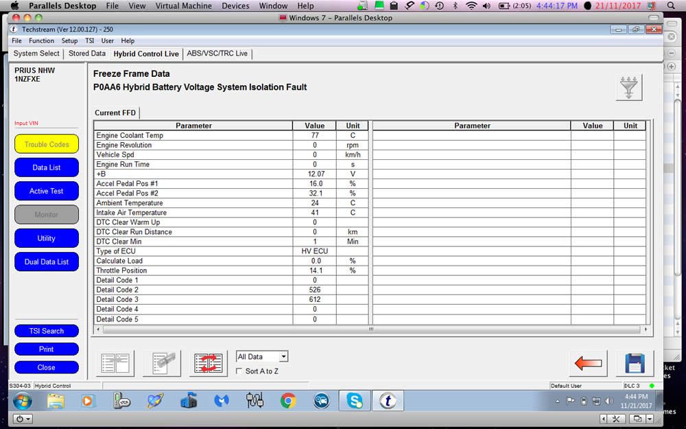The width and height of the screenshot is (686, 429).
Task: Click the TSI Search button
Action: (x=46, y=331)
